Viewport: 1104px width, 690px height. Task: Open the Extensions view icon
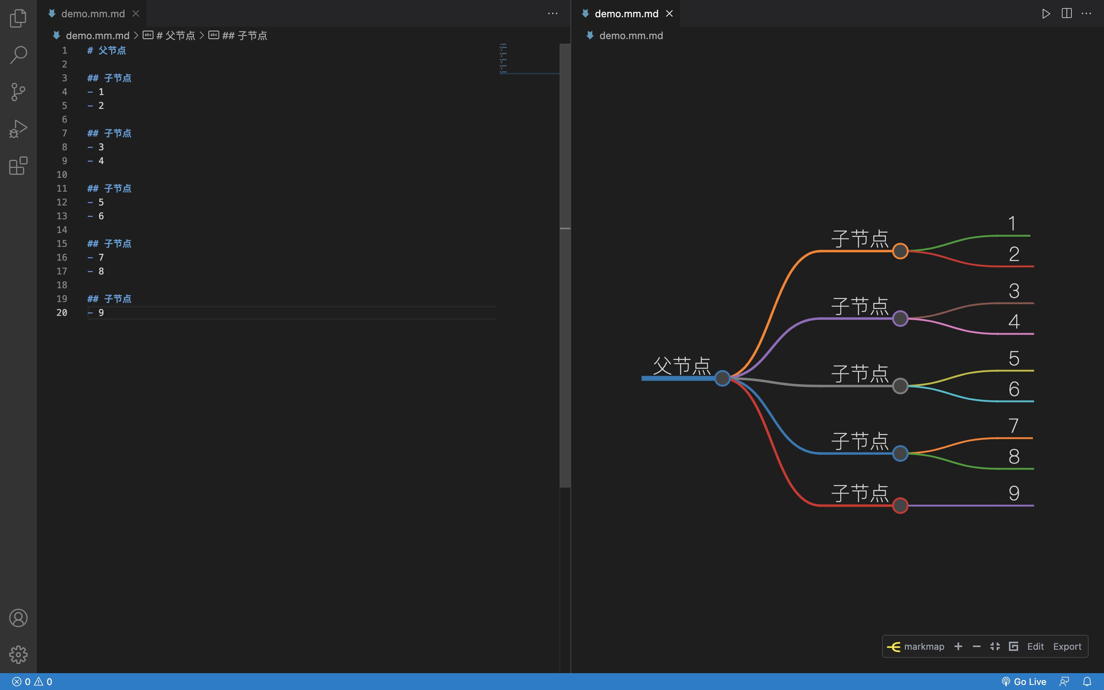pyautogui.click(x=18, y=166)
